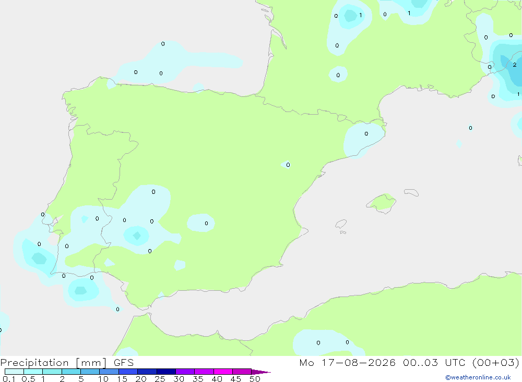Click the 'Precipitation [mm] GFS' title text

67,363
